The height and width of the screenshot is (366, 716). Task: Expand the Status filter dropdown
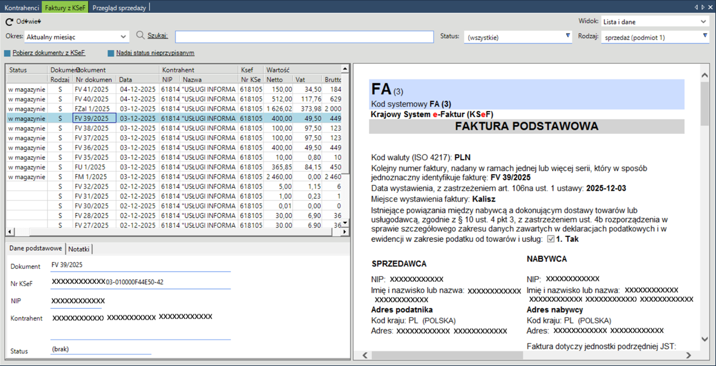pyautogui.click(x=568, y=36)
